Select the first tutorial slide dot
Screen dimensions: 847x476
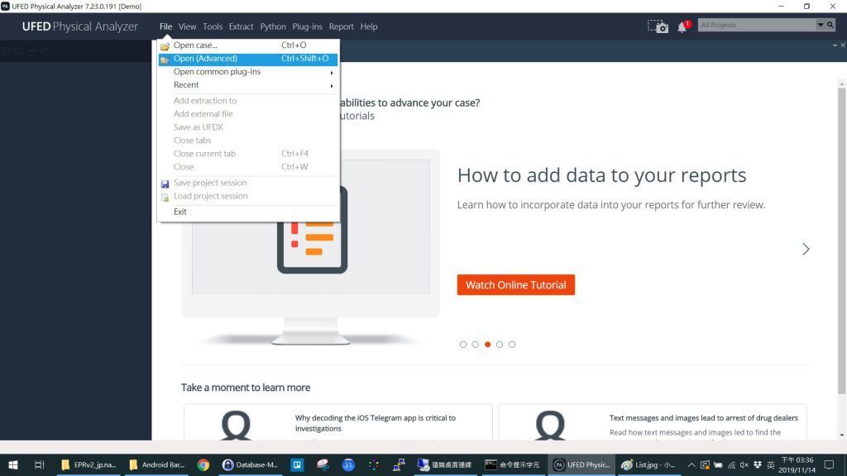[463, 345]
